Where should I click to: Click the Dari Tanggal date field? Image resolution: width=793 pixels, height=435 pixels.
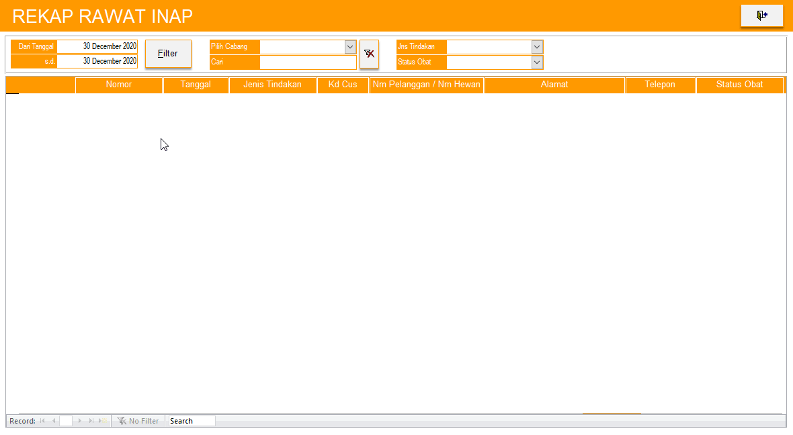97,47
